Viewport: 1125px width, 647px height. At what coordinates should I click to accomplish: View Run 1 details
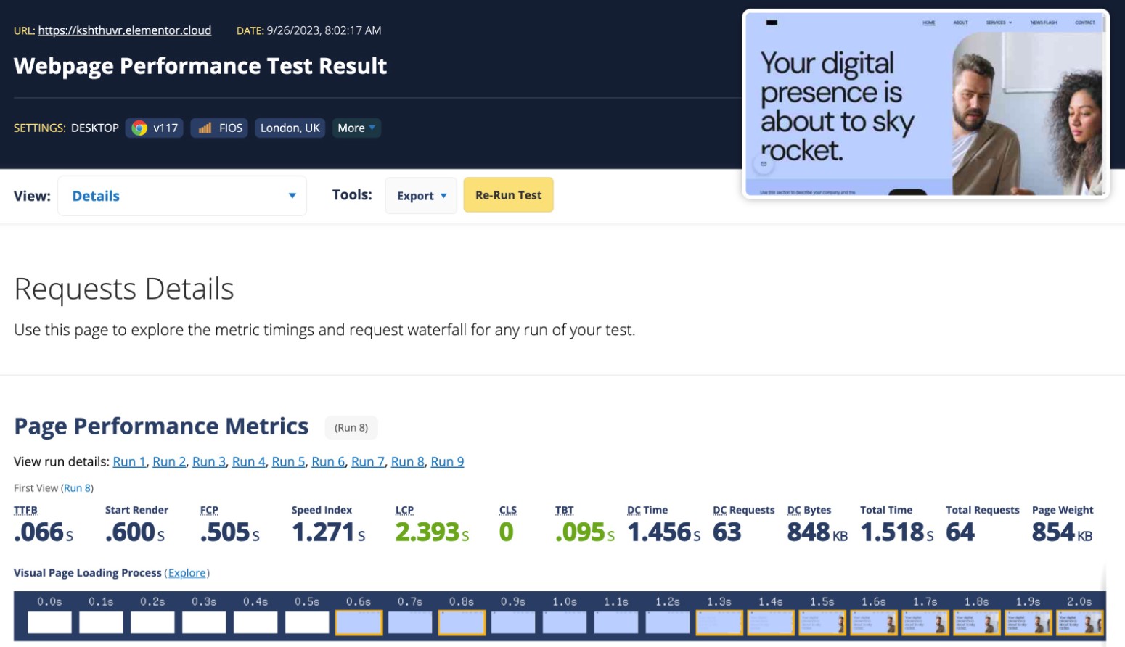pos(129,462)
